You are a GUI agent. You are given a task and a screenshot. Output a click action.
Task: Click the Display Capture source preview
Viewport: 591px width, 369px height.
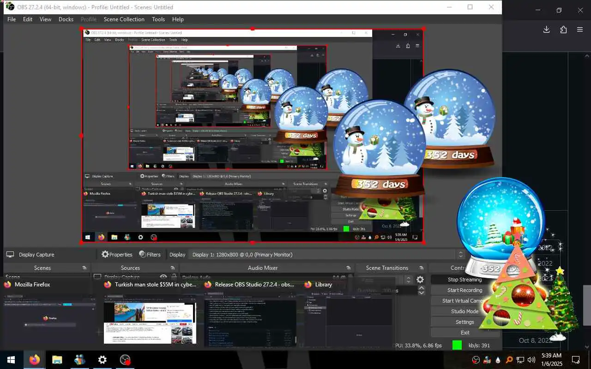[x=253, y=136]
